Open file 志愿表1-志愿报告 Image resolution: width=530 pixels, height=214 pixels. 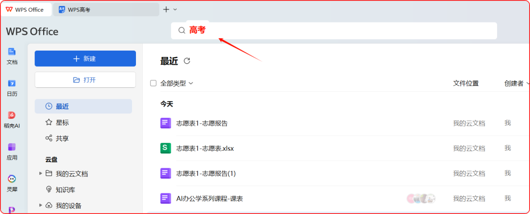pos(202,123)
